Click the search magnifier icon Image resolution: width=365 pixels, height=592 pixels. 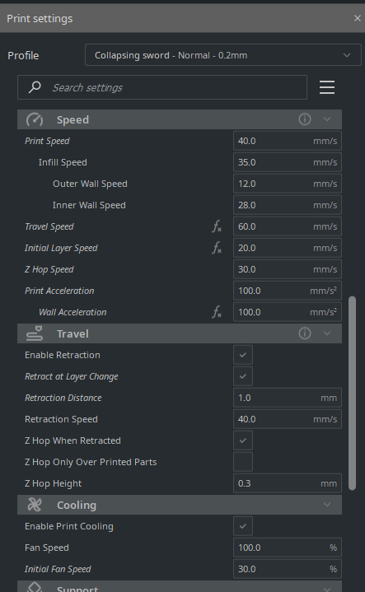(x=35, y=87)
